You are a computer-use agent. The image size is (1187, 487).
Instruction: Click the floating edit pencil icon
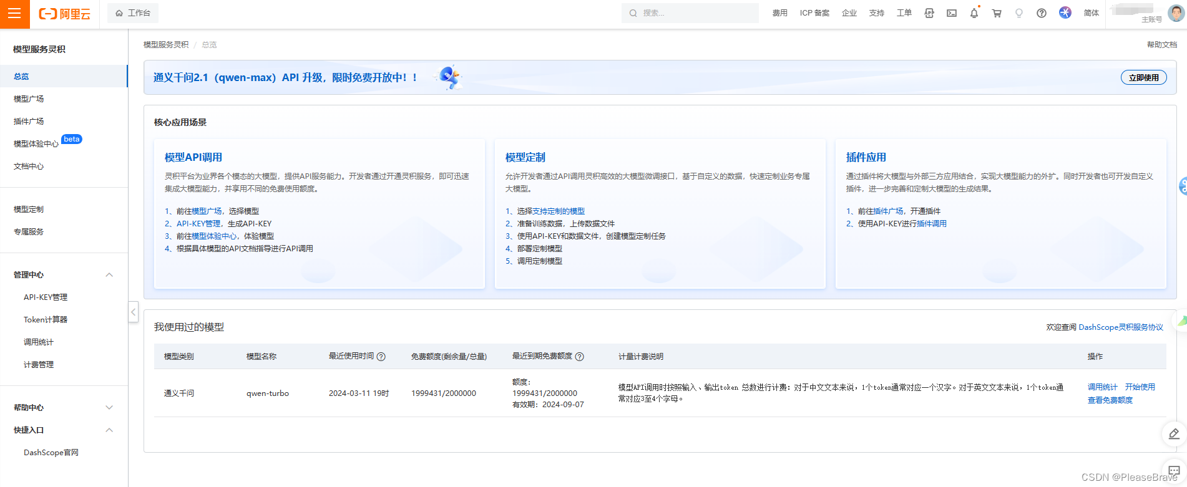pyautogui.click(x=1174, y=434)
